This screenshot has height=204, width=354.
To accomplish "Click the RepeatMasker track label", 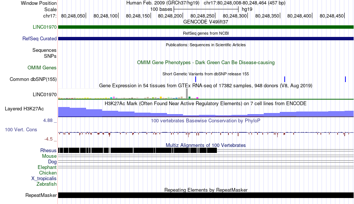I will point(41,195).
